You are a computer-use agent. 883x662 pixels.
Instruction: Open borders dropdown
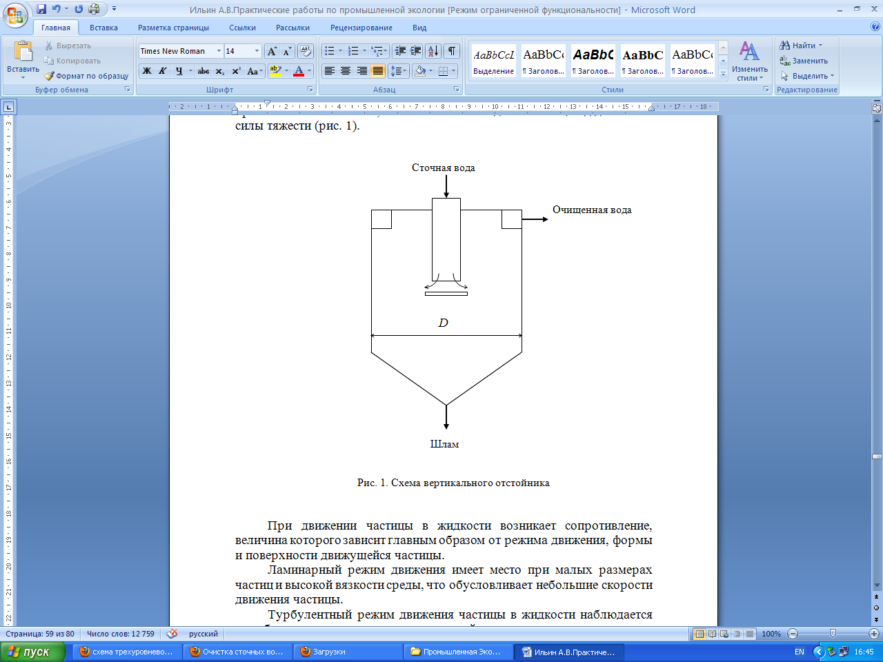(x=453, y=71)
